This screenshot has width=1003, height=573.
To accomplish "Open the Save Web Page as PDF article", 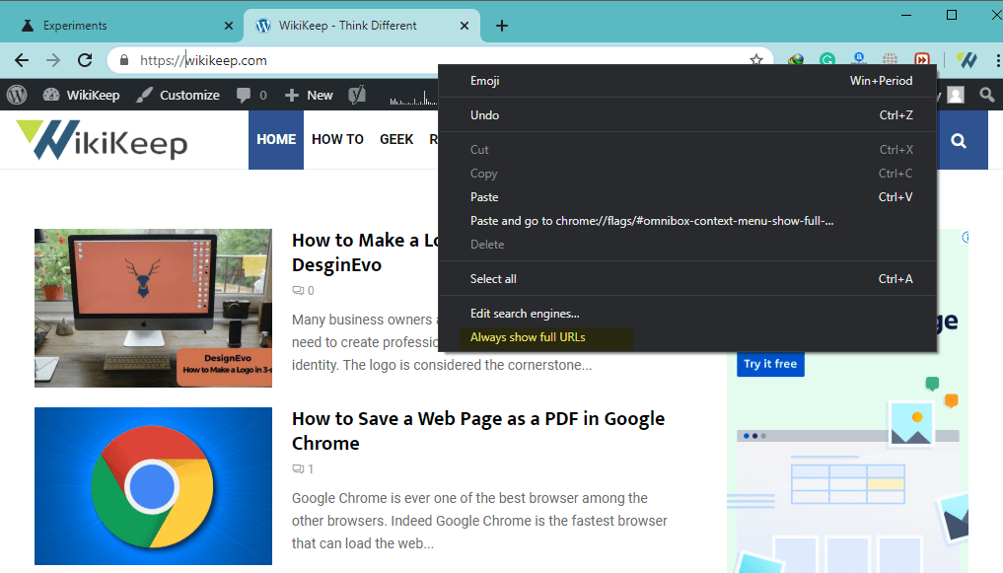I will (x=478, y=431).
